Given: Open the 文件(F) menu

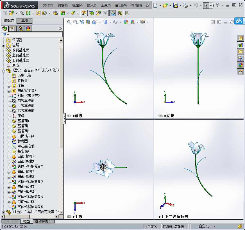Looking at the screenshot, I should coord(48,5).
